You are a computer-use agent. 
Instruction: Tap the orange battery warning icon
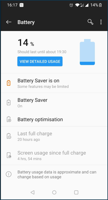coord(9,83)
